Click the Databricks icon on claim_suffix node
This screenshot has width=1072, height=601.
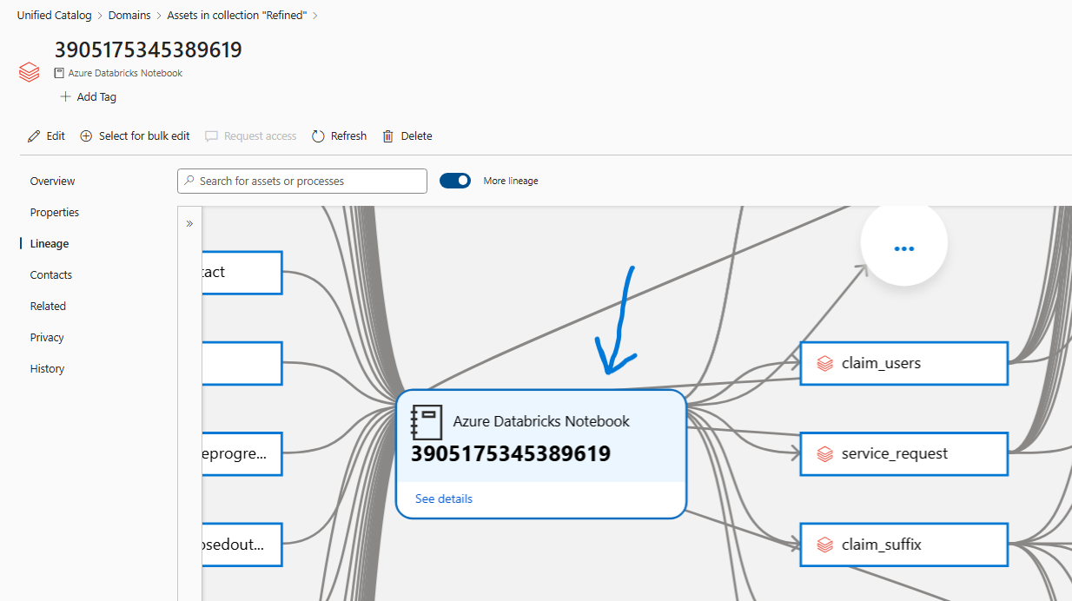pos(825,545)
